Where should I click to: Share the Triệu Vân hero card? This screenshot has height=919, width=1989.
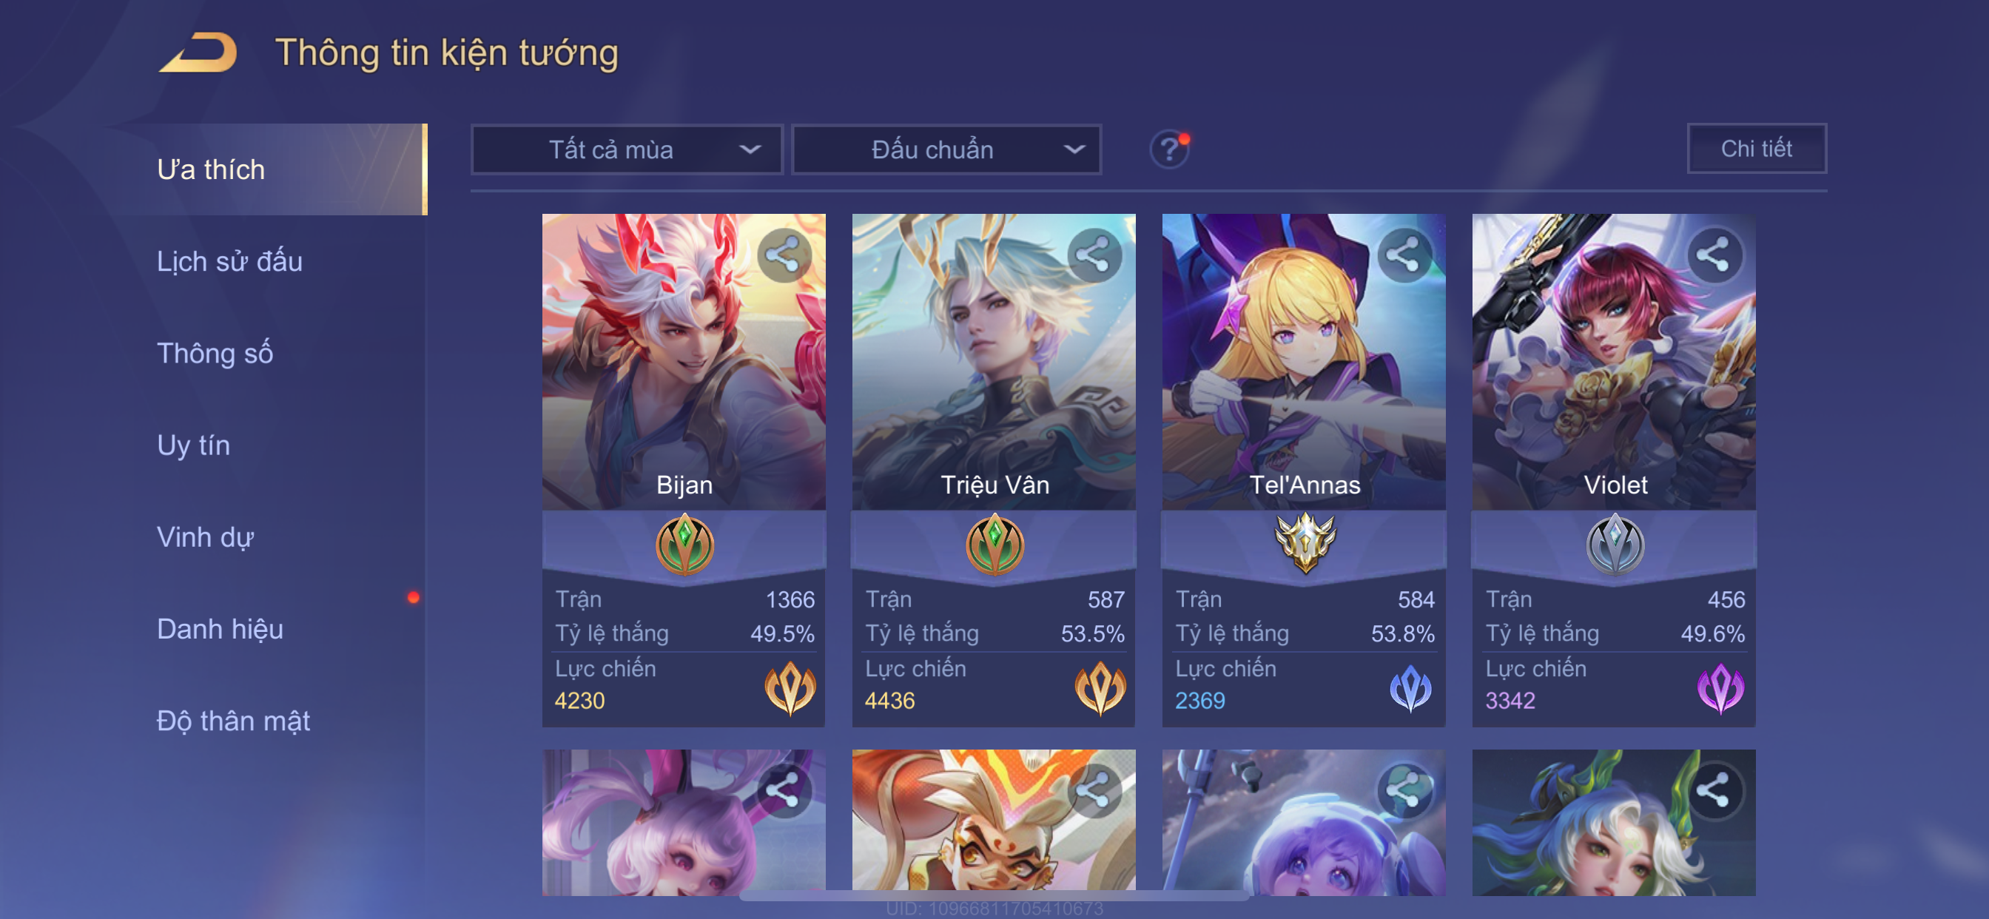coord(1094,255)
